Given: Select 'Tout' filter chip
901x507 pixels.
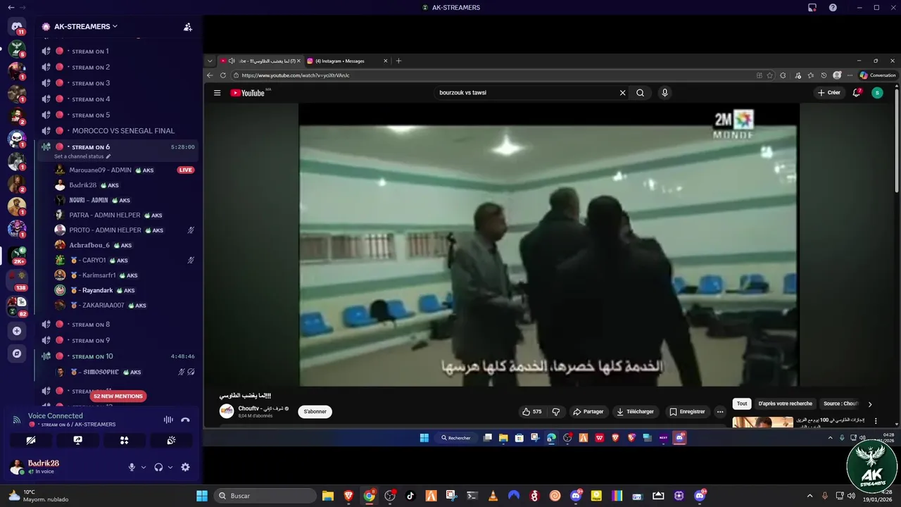Looking at the screenshot, I should click(742, 403).
